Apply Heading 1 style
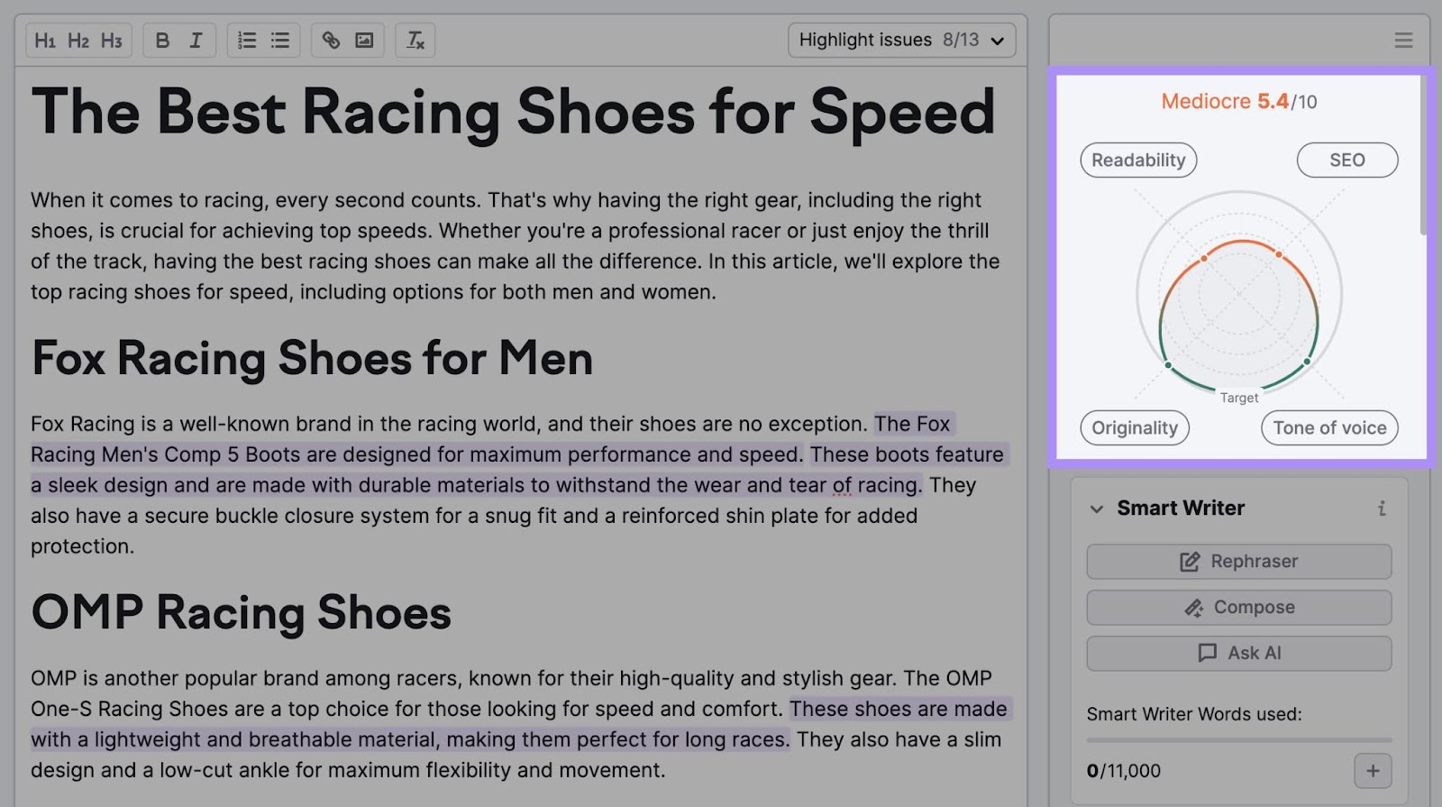This screenshot has width=1442, height=807. 45,41
